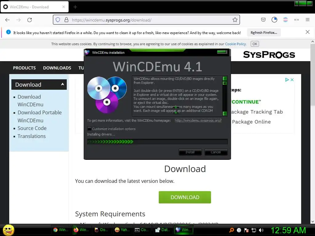Screen dimensions: 315x236
Task: Check Customize installation options
Action: coord(90,129)
